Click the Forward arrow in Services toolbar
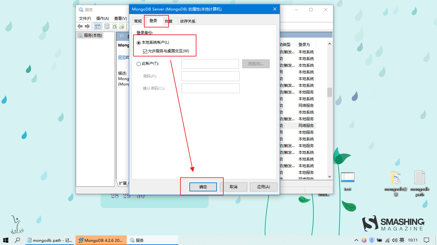Image resolution: width=437 pixels, height=245 pixels. [x=87, y=26]
